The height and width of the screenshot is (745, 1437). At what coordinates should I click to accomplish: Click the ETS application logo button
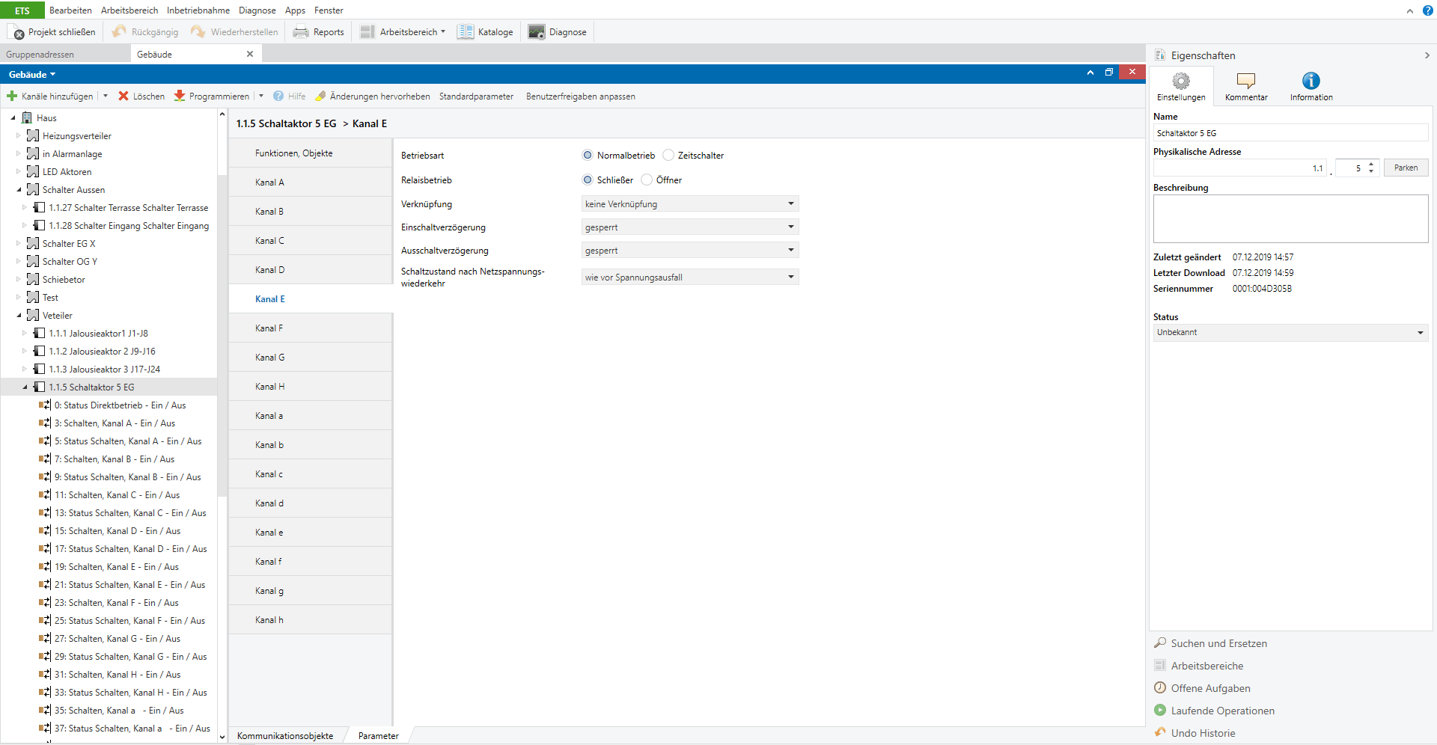pyautogui.click(x=22, y=10)
